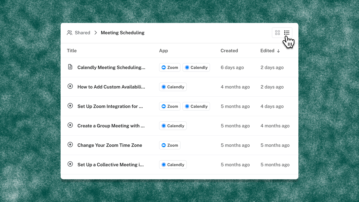This screenshot has width=359, height=202.
Task: Select the Meeting Scheduling breadcrumb title
Action: (x=123, y=33)
